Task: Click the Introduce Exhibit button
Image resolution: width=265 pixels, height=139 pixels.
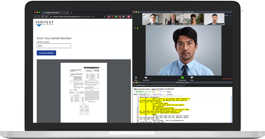Action: pos(46,53)
